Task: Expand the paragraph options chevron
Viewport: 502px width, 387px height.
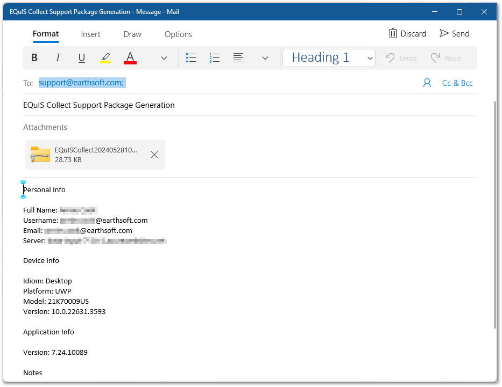Action: pyautogui.click(x=264, y=57)
